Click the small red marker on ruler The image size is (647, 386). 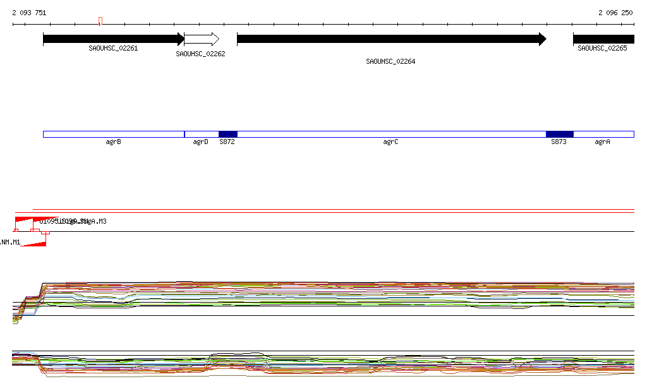(x=100, y=21)
